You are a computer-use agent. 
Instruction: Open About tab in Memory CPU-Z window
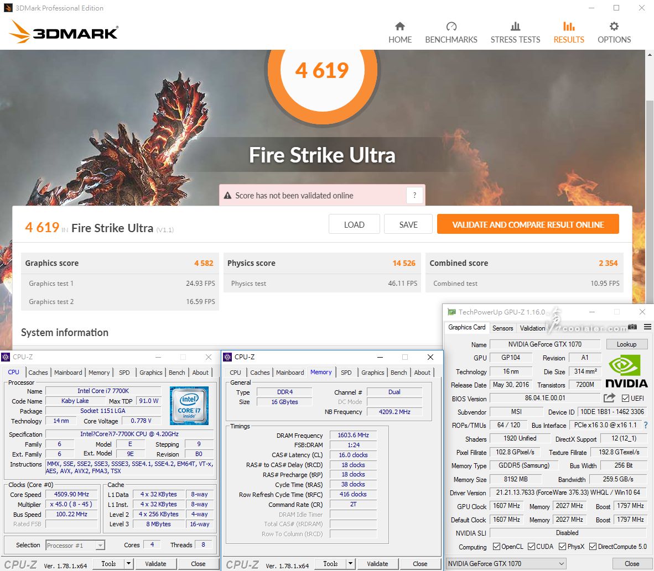422,373
